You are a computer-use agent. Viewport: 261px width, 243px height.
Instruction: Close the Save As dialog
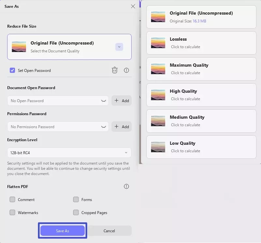133,6
